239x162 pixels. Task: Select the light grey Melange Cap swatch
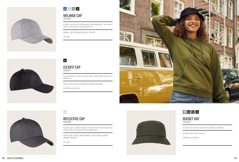tap(69, 9)
